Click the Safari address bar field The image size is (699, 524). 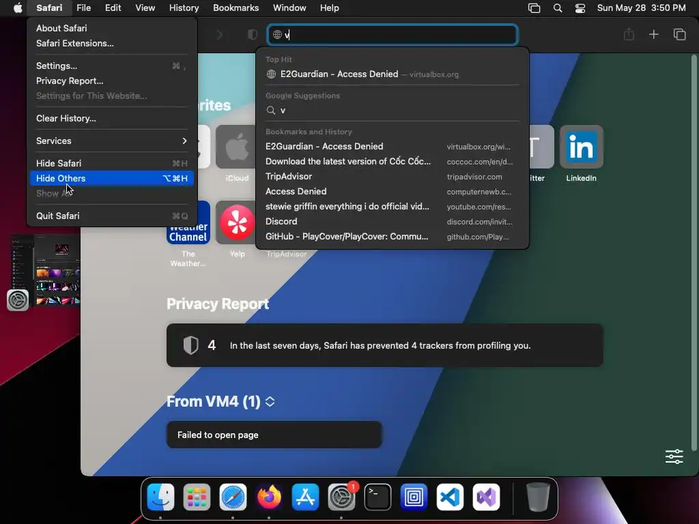point(393,35)
